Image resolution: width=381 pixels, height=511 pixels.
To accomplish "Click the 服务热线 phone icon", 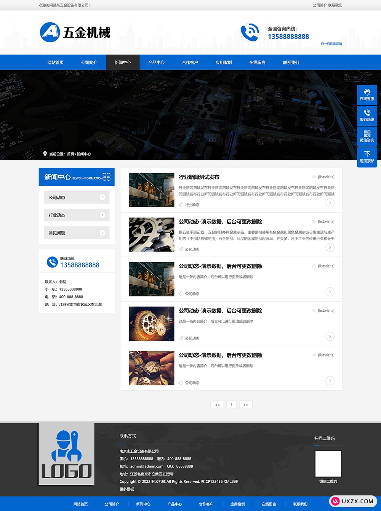I will click(x=367, y=113).
